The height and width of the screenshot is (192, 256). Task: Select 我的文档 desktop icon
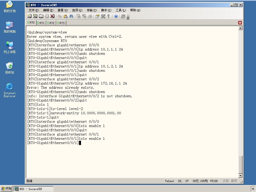tap(10, 7)
